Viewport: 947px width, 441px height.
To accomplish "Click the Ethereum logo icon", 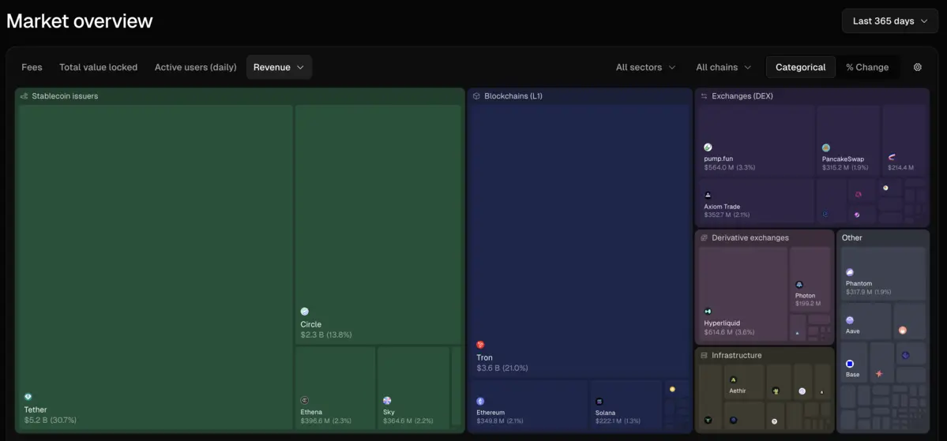I will 481,402.
